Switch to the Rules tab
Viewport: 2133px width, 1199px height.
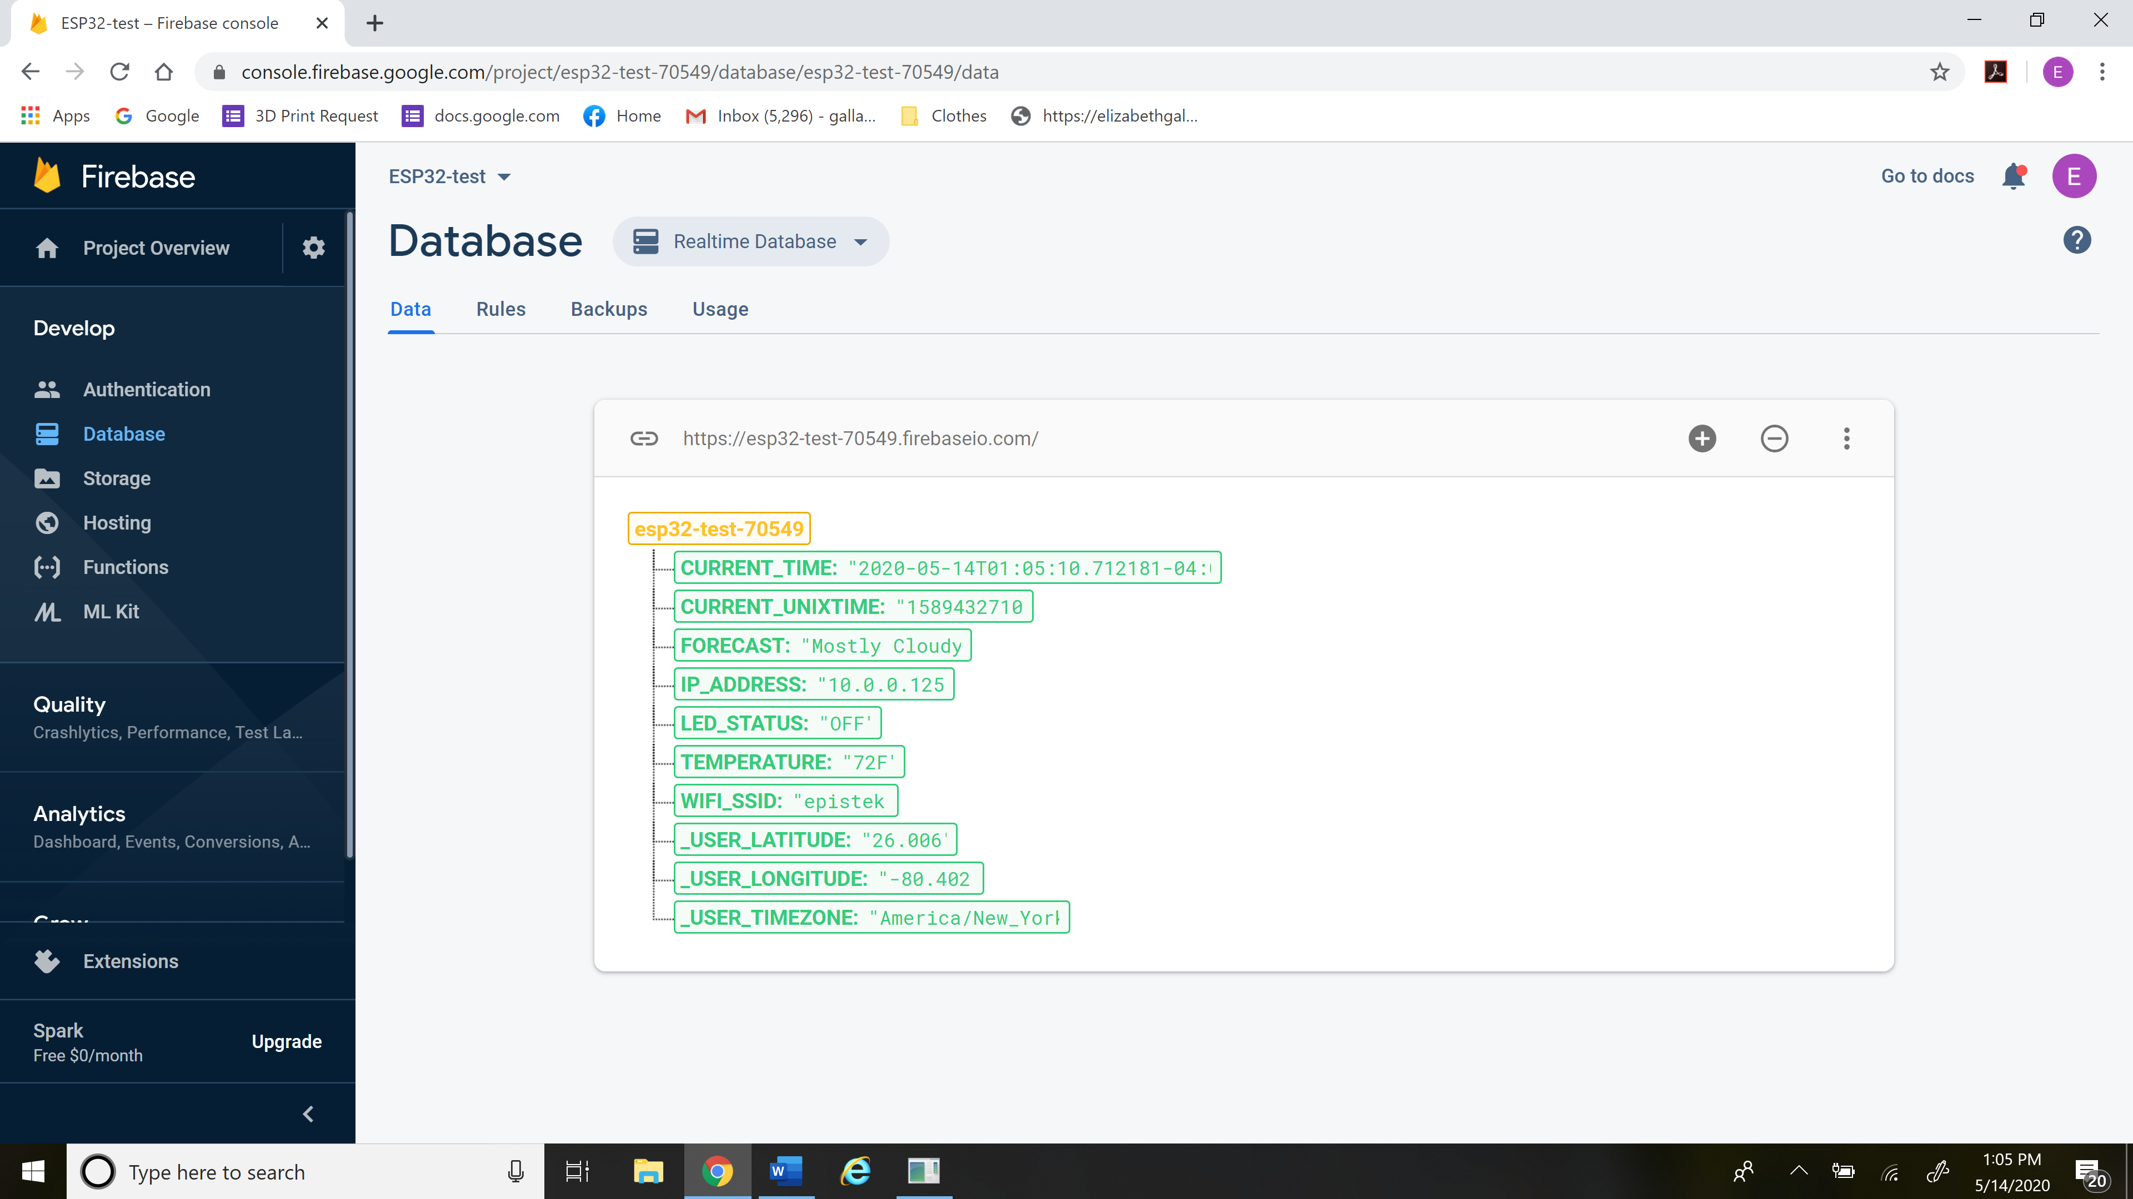pyautogui.click(x=500, y=310)
